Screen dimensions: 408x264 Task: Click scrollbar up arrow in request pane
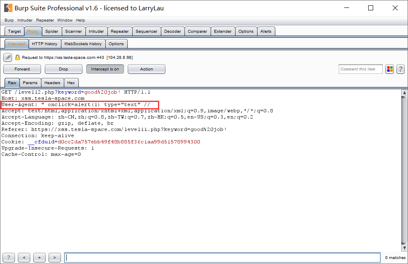coord(404,92)
